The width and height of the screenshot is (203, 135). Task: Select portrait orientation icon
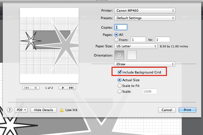[119, 55]
